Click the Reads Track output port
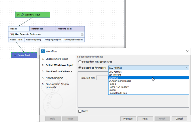The image size is (191, 122). tap(16, 40)
